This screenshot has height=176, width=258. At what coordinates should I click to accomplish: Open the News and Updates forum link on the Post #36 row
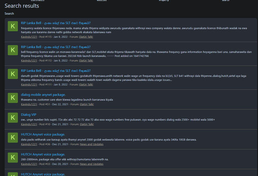(92, 144)
